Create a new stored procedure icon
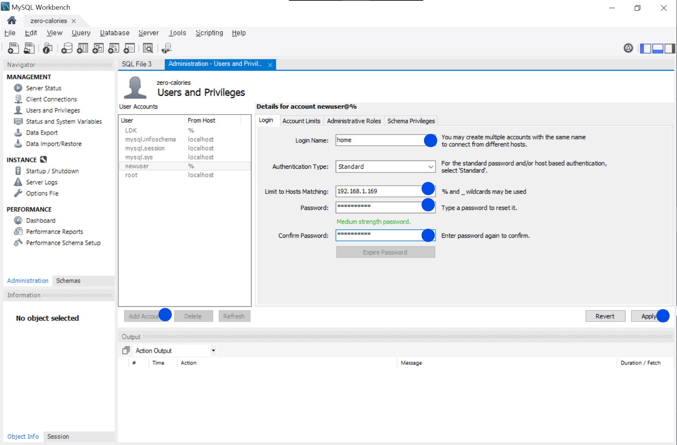Screen dimensions: 677x445 (114, 48)
